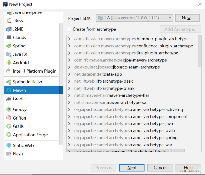Click the Griffon red icon
The width and height of the screenshot is (205, 175).
tap(9, 118)
